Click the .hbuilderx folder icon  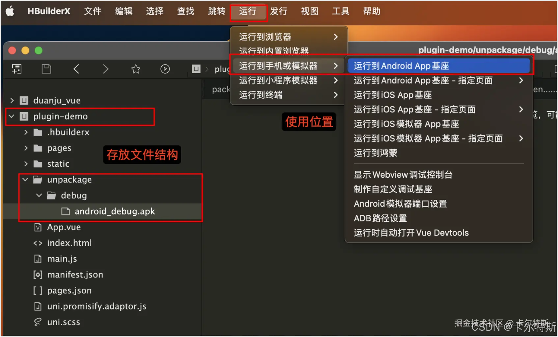point(38,132)
